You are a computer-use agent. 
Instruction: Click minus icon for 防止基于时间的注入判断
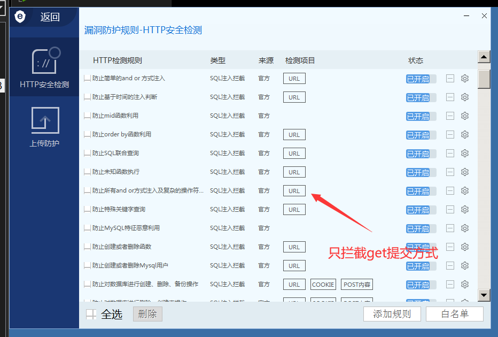click(450, 97)
